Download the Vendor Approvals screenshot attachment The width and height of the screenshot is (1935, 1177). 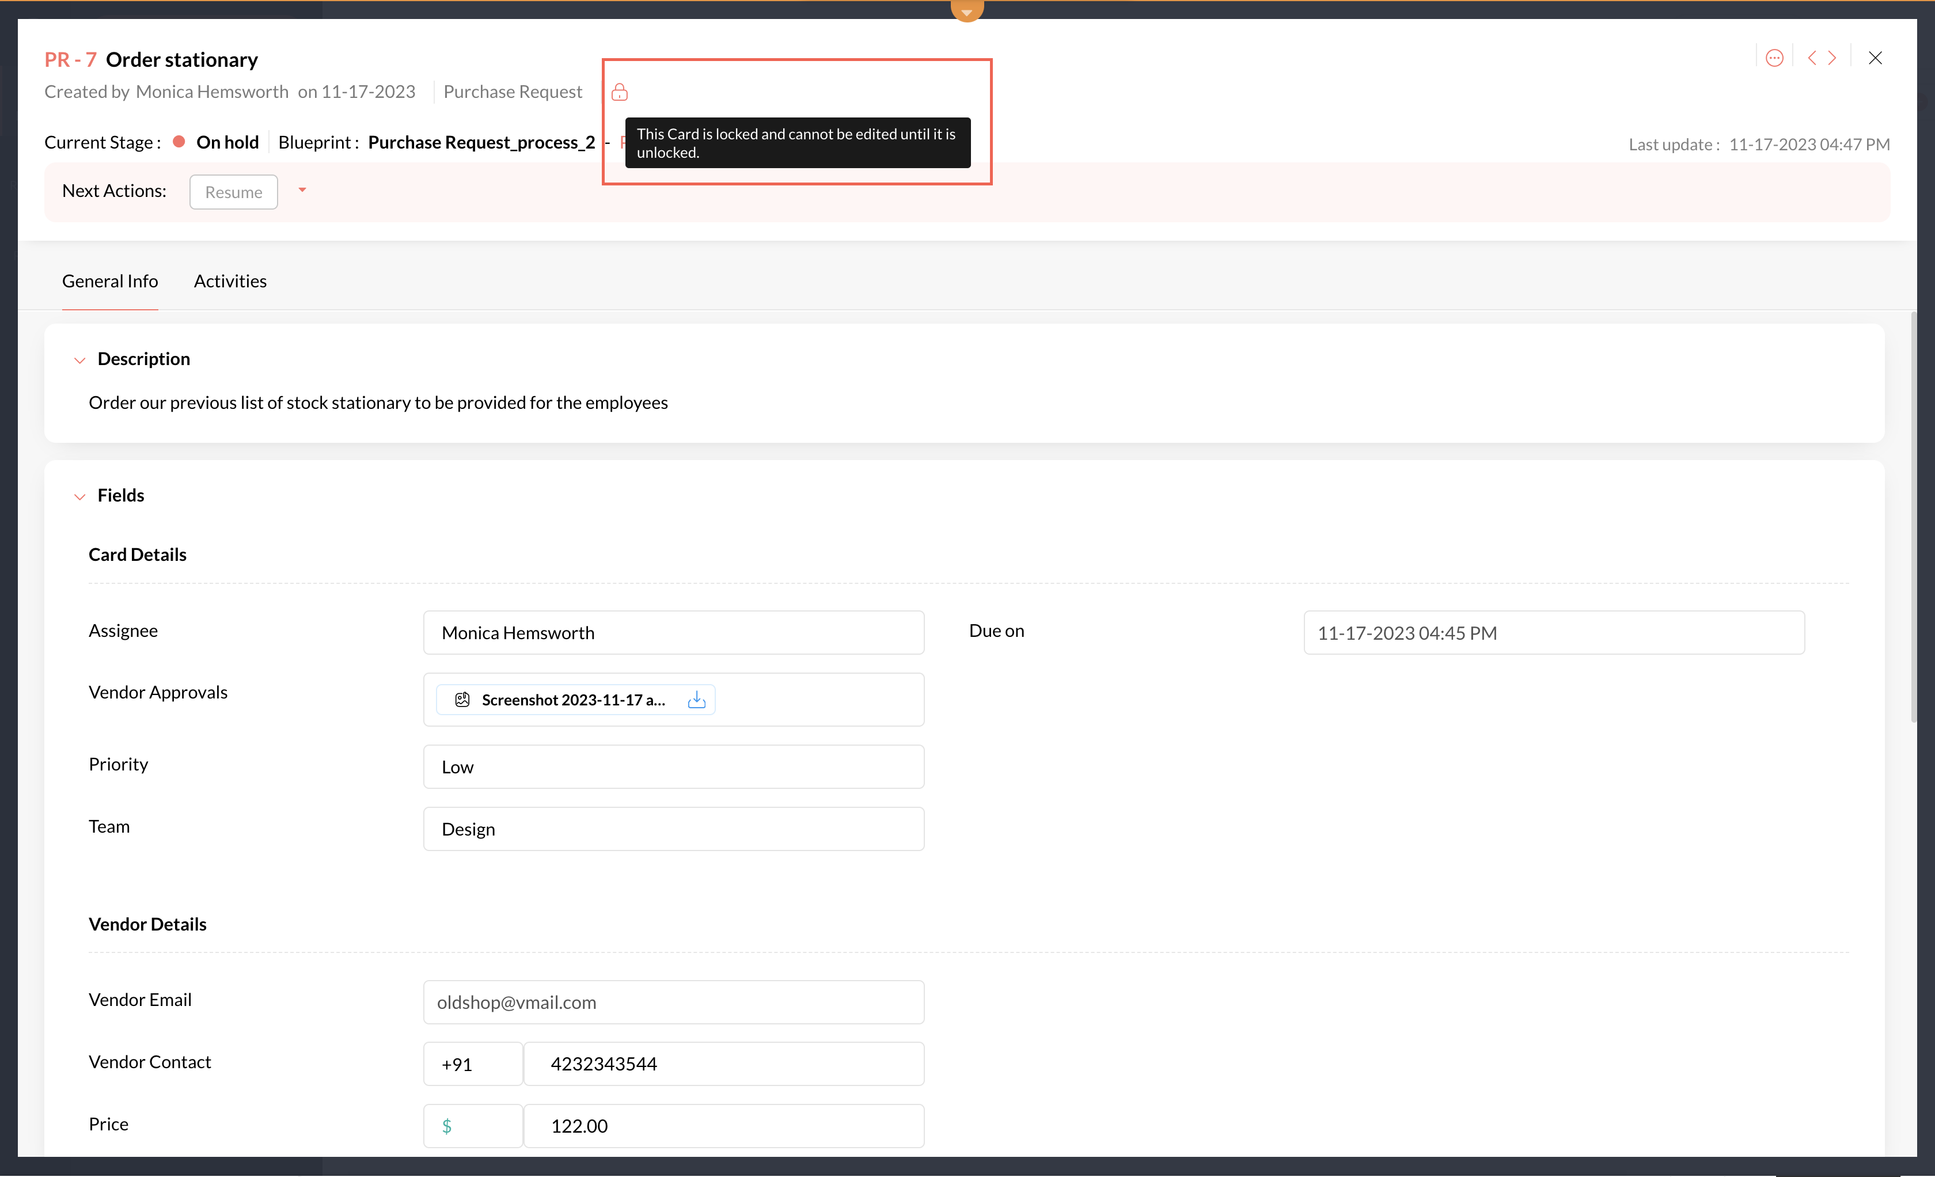[697, 700]
